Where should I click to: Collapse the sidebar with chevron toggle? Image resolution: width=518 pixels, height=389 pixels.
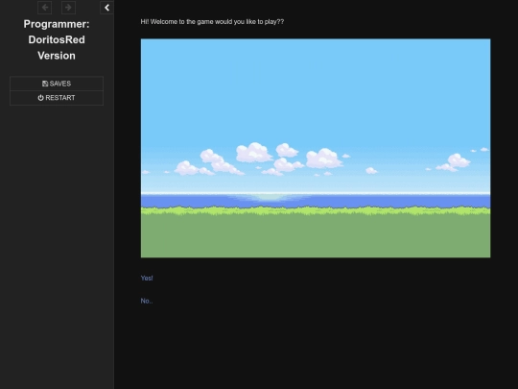[106, 8]
